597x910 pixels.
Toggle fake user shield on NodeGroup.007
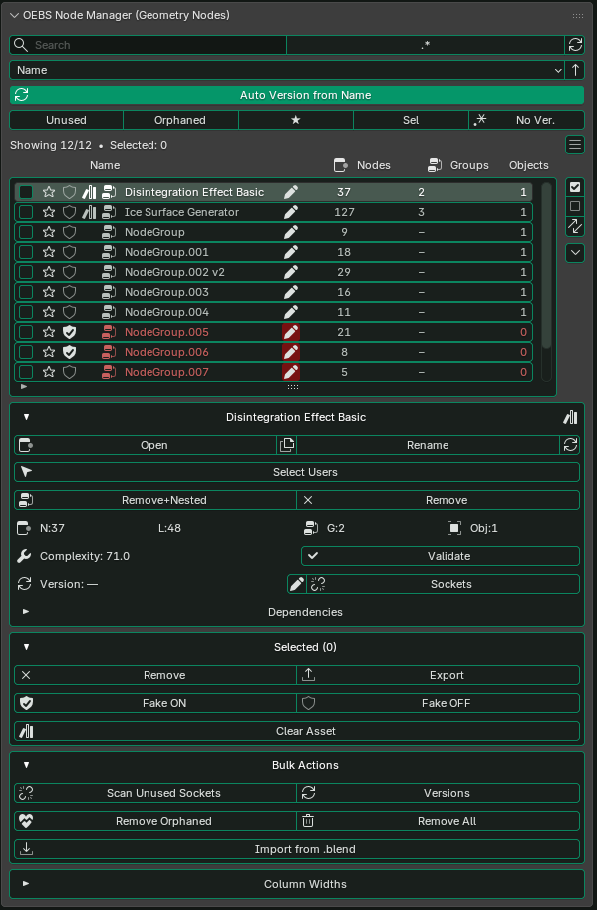(69, 372)
